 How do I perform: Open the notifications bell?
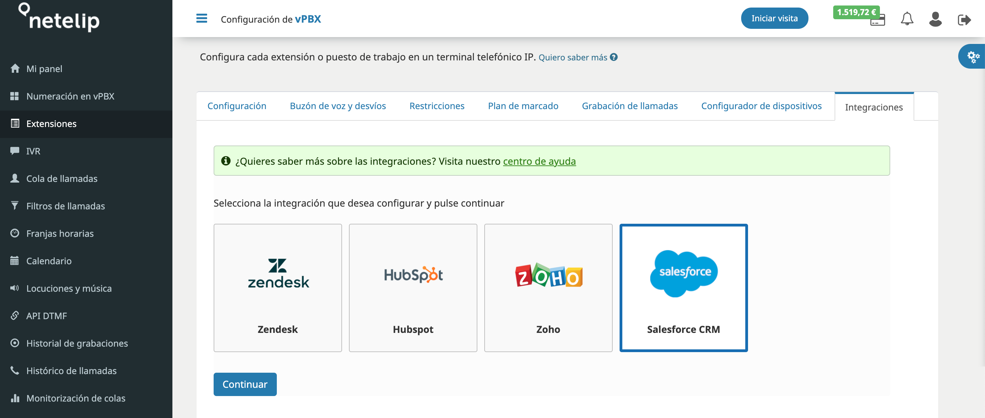point(907,19)
